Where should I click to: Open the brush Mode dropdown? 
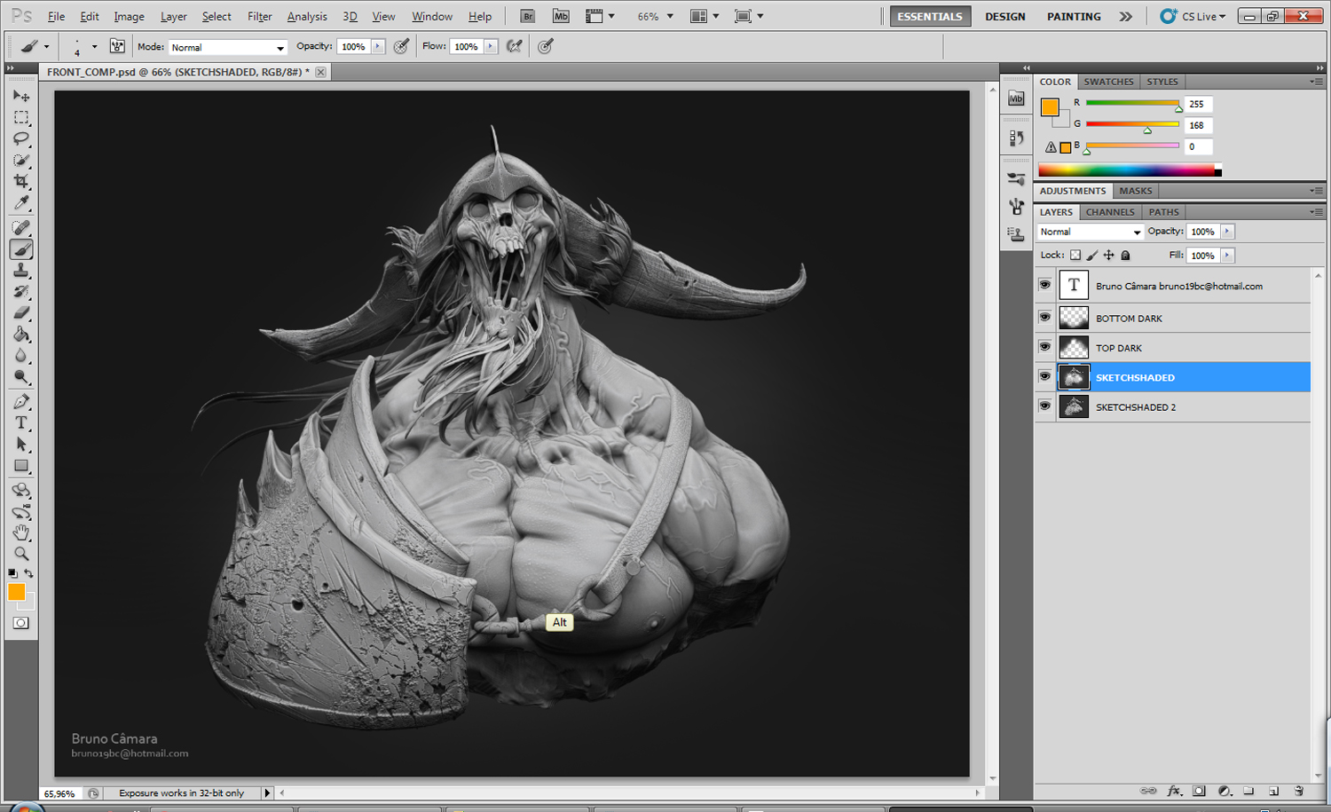pyautogui.click(x=227, y=47)
